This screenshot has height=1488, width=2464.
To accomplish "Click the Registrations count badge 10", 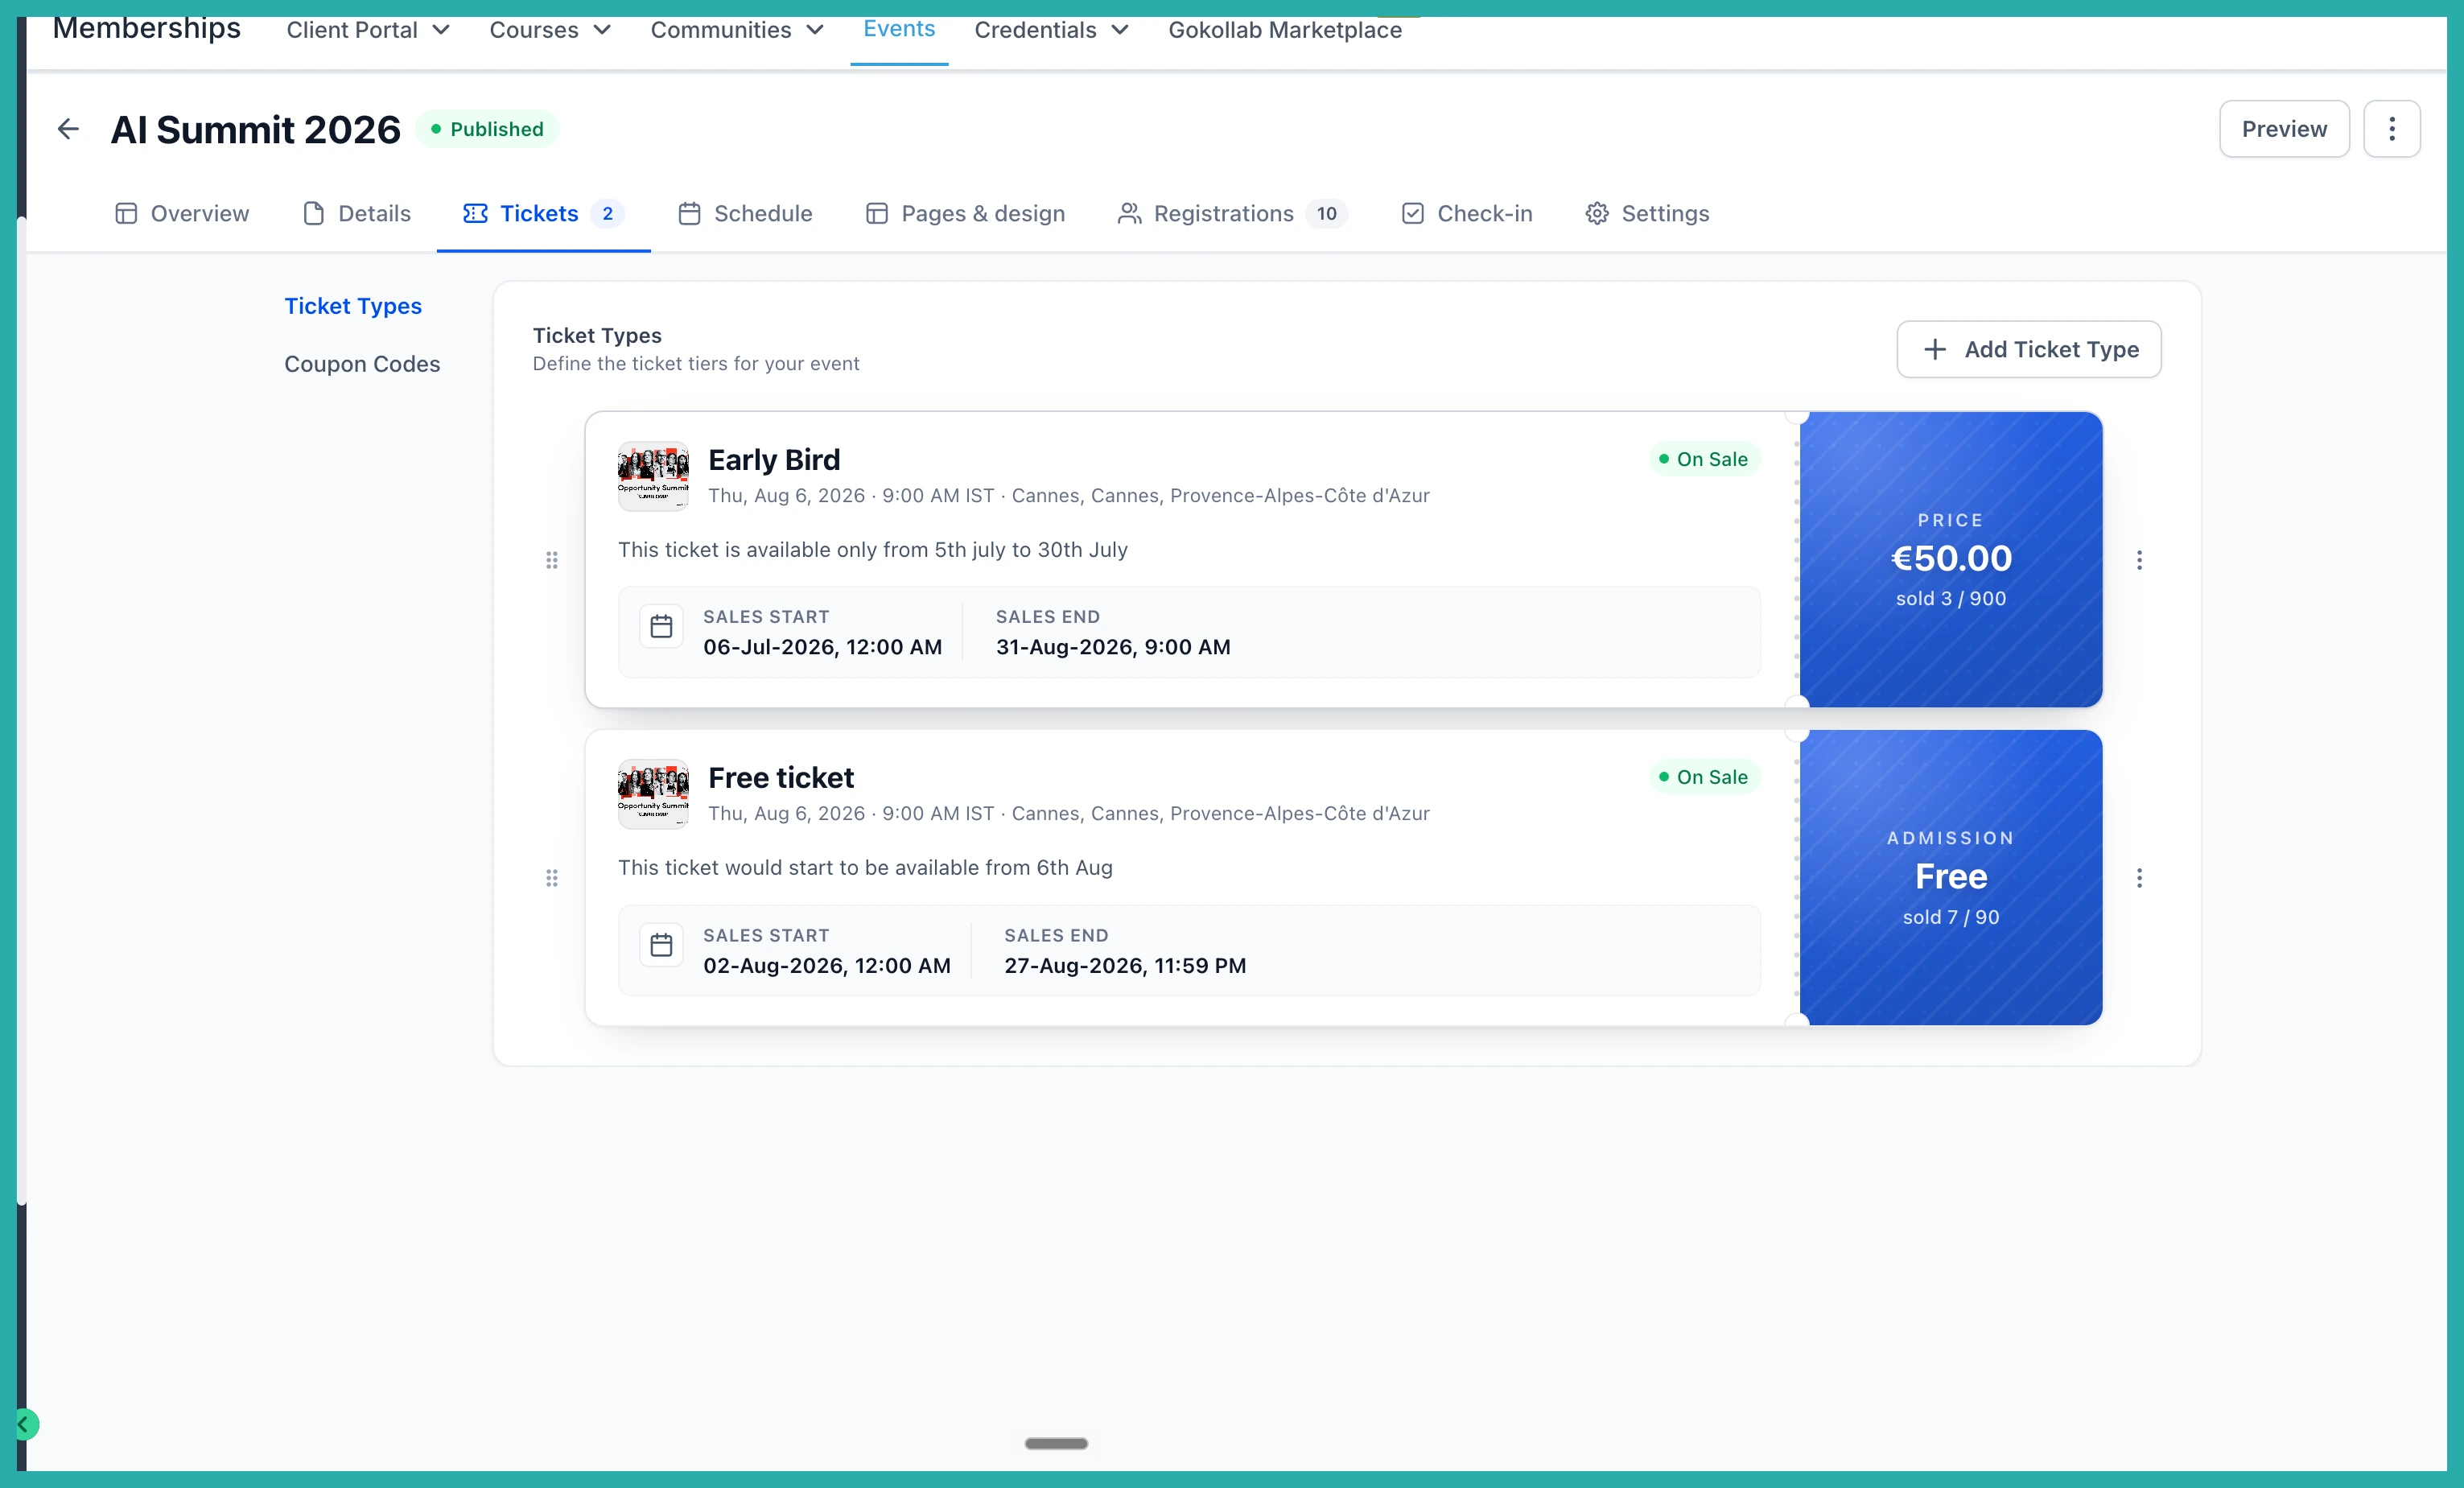I will [x=1326, y=213].
